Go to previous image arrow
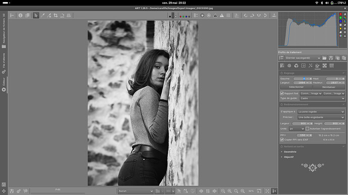 pos(201,191)
